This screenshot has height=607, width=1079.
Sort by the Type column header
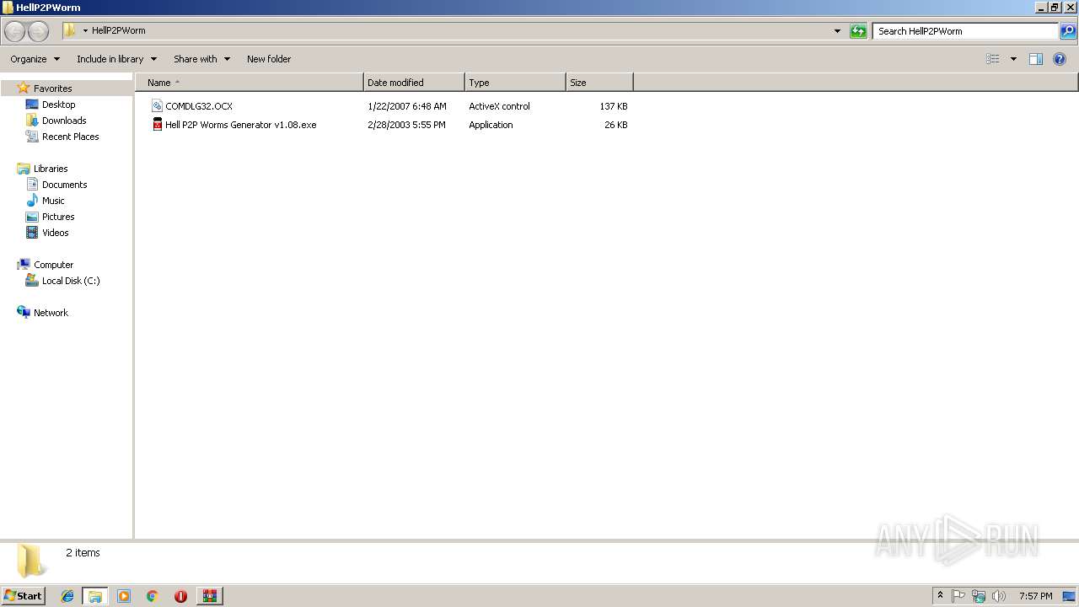pos(515,83)
